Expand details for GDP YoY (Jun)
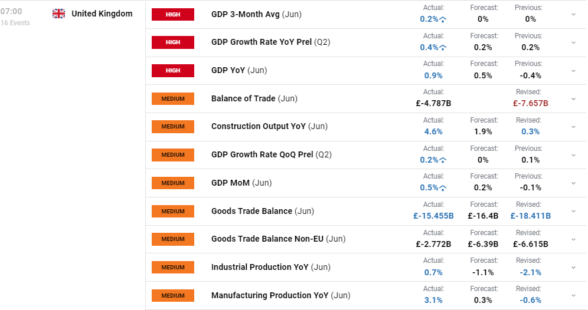588x310 pixels. (x=573, y=71)
